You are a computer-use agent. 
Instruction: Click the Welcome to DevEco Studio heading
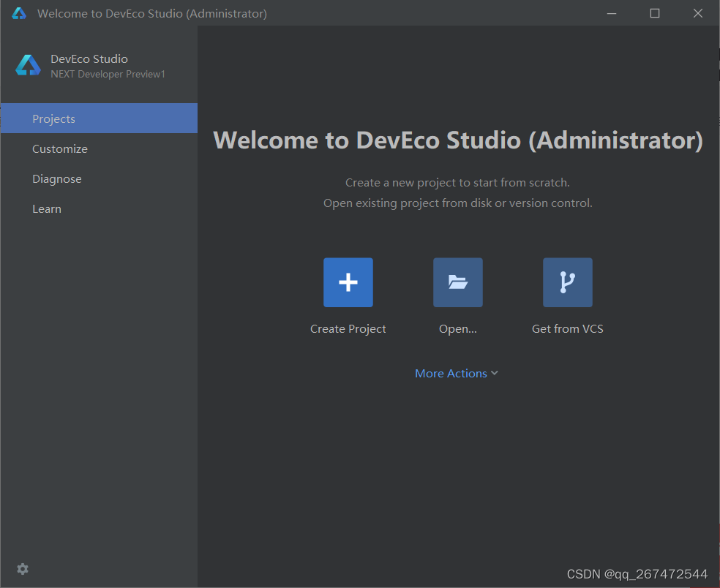(458, 140)
